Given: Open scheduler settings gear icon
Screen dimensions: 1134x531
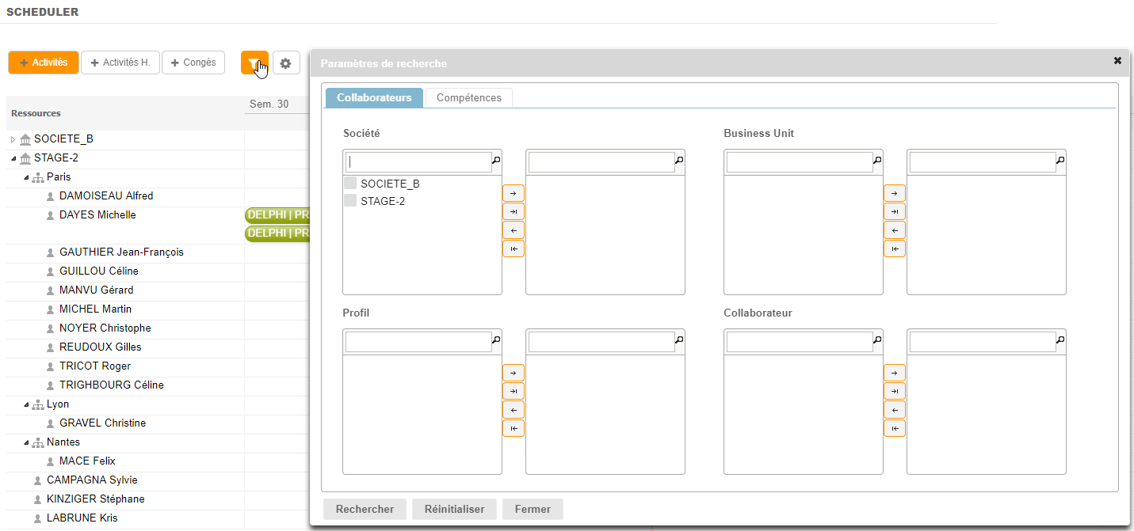Looking at the screenshot, I should click(x=286, y=63).
